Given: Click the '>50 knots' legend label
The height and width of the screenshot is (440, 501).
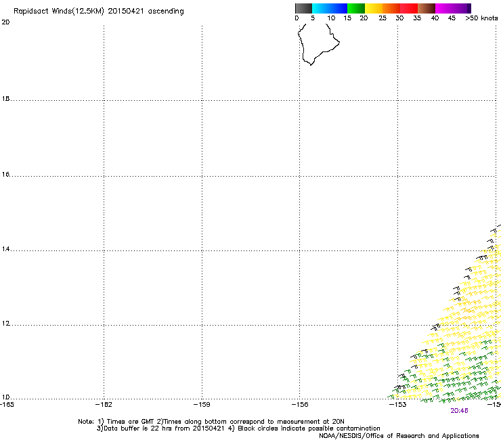Looking at the screenshot, I should click(481, 18).
